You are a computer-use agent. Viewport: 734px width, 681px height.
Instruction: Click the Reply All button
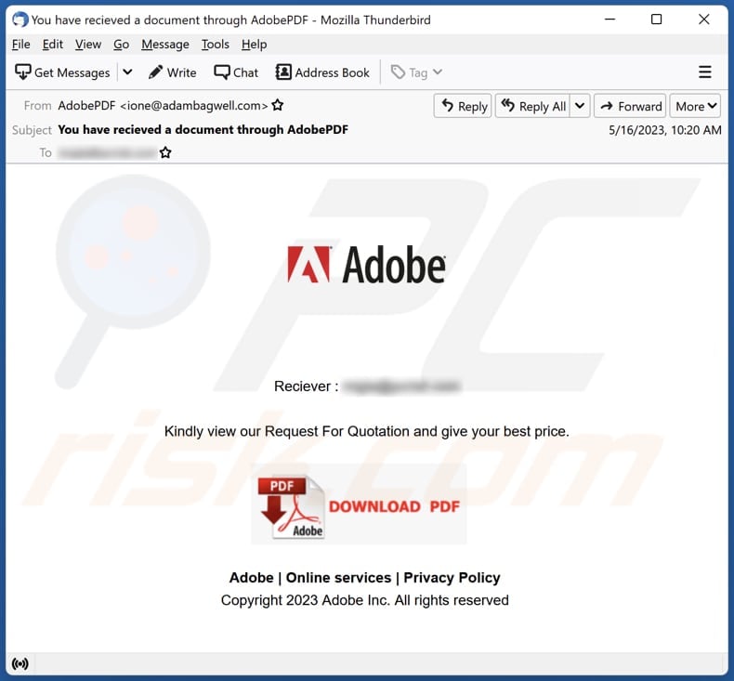[532, 106]
